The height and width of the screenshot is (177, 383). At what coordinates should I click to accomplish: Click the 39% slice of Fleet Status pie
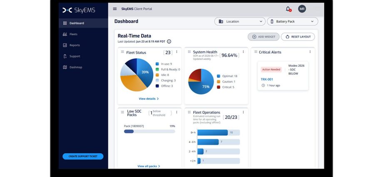(145, 72)
